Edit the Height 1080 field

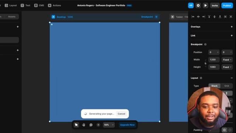click(x=214, y=67)
